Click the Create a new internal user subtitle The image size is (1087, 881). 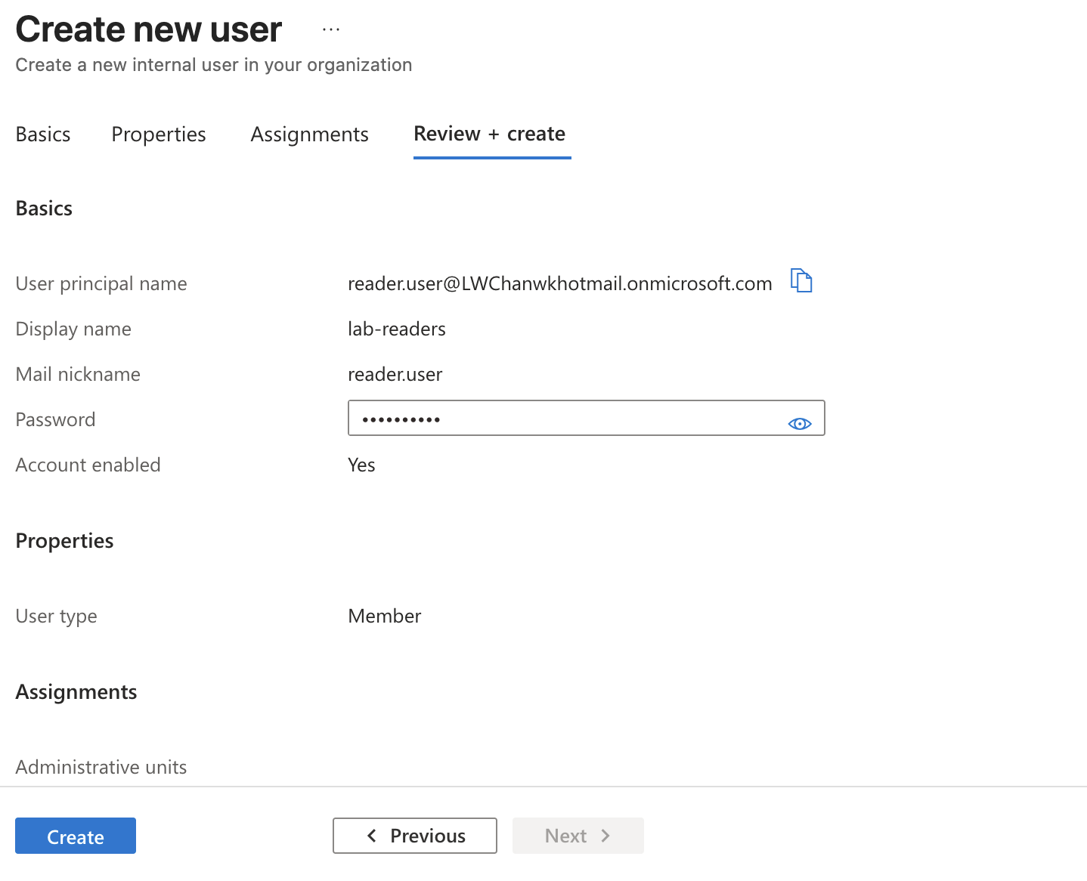coord(214,65)
